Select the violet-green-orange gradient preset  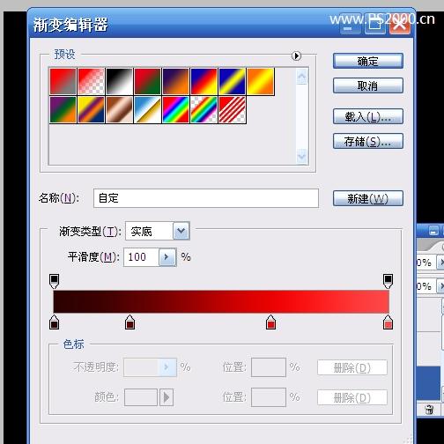[63, 109]
